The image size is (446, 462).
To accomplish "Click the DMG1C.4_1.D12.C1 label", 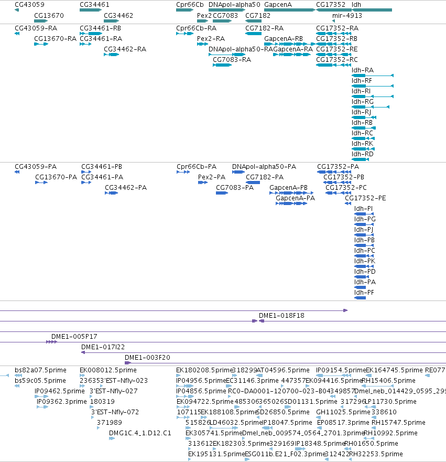I will pos(140,433).
